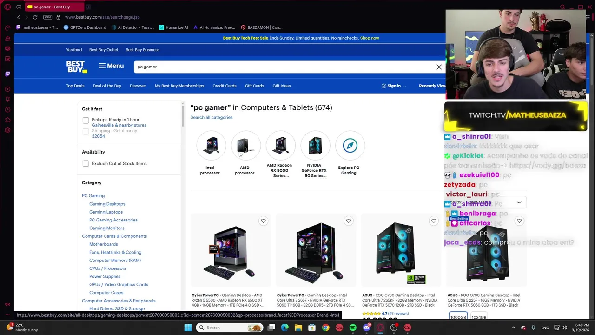The height and width of the screenshot is (335, 595).
Task: Open Windows Start menu
Action: tap(188, 328)
